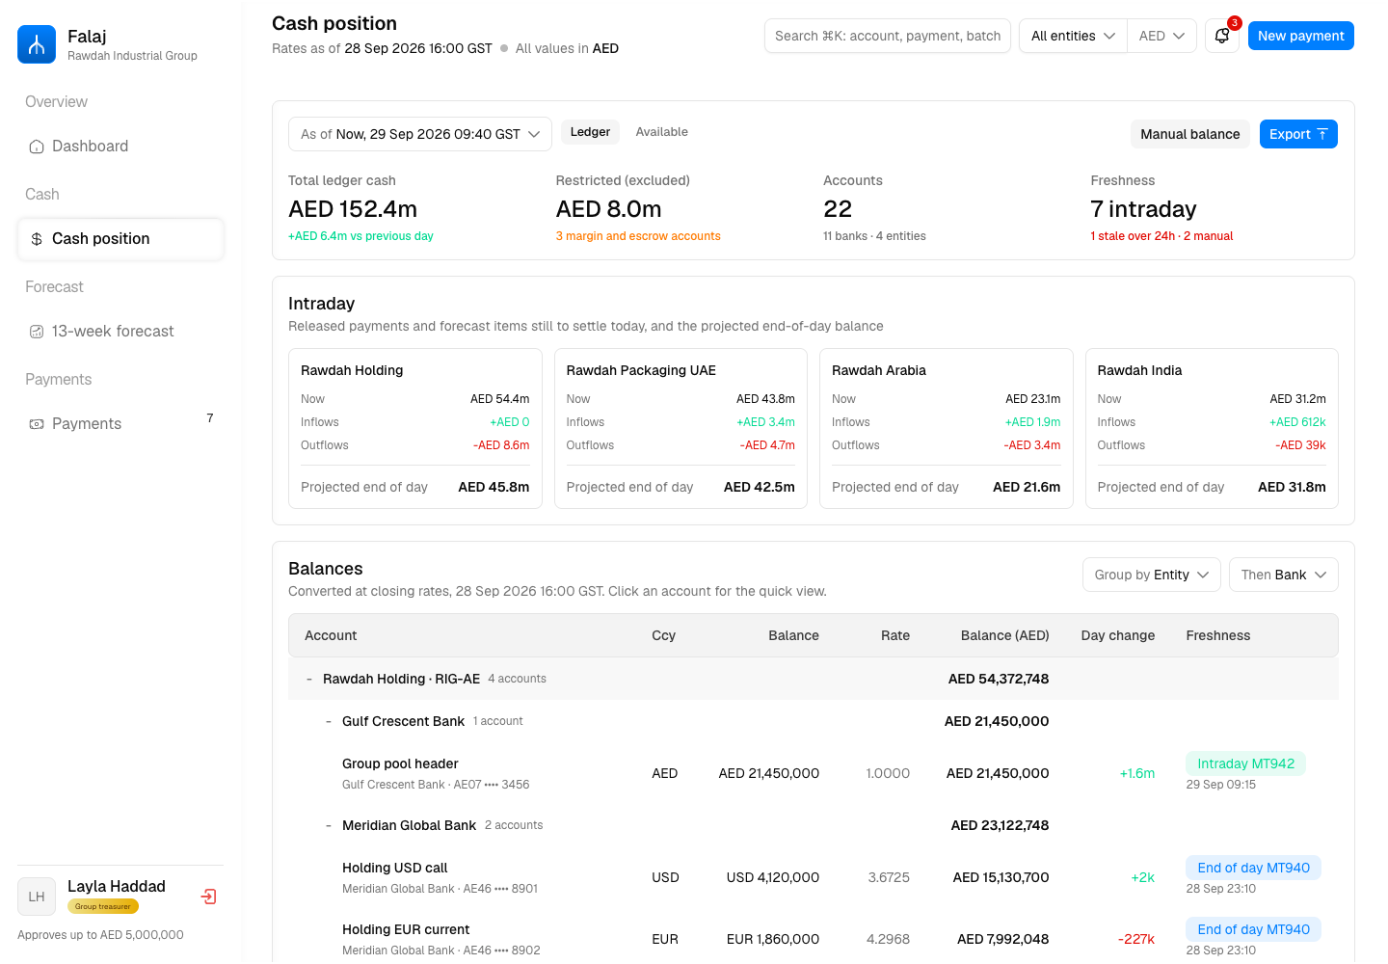Collapse the Gulf Crescent Bank group
The height and width of the screenshot is (964, 1388).
pos(329,722)
